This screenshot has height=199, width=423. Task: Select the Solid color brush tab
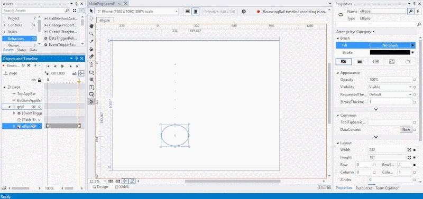360,62
